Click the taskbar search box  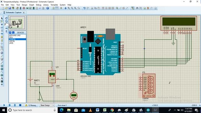click(x=32, y=110)
